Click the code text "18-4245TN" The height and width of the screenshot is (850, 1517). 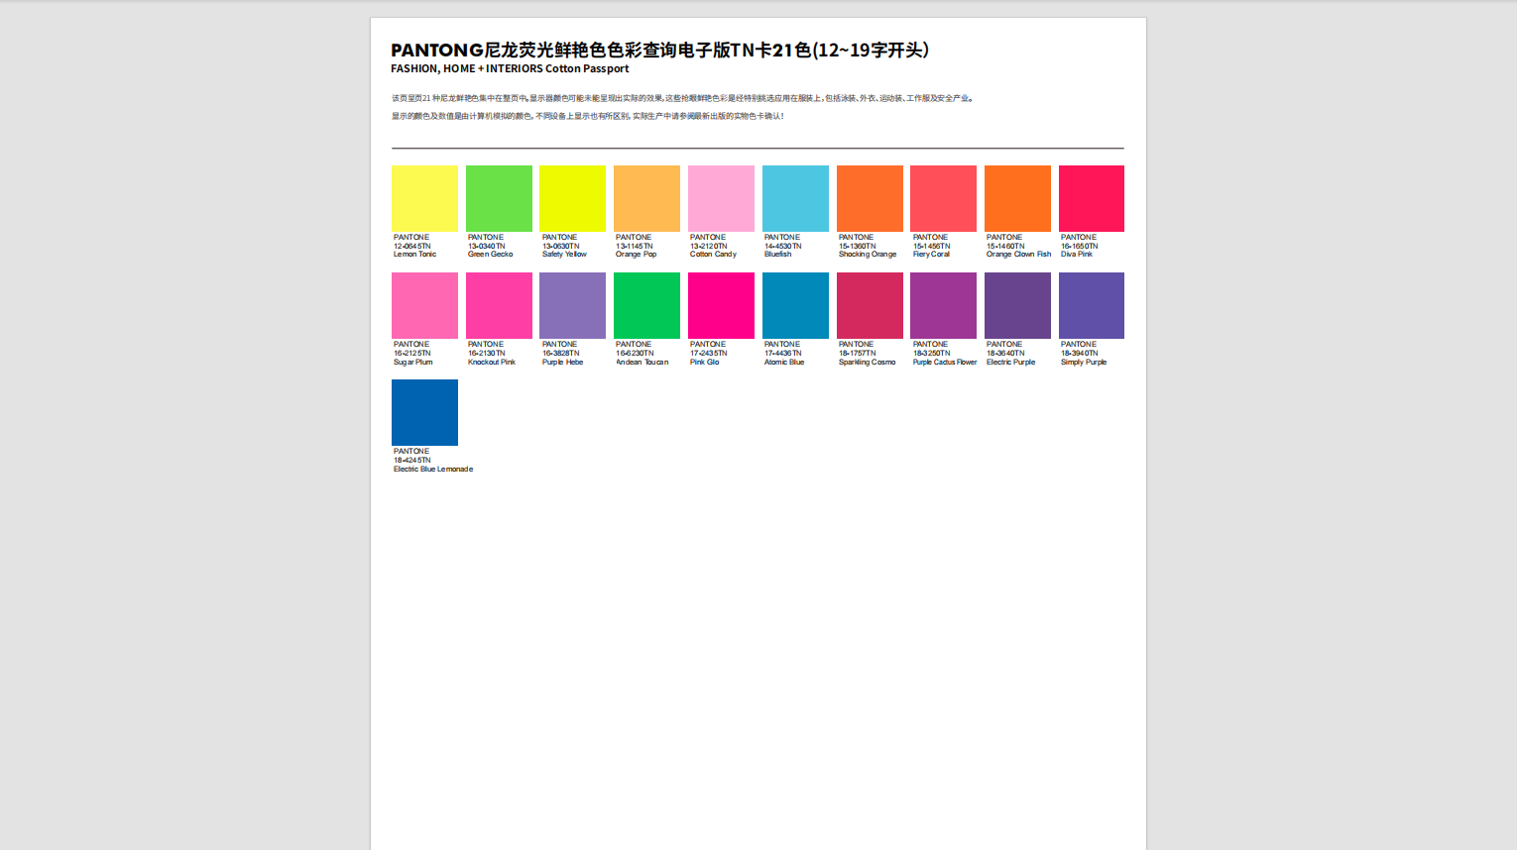click(x=411, y=460)
